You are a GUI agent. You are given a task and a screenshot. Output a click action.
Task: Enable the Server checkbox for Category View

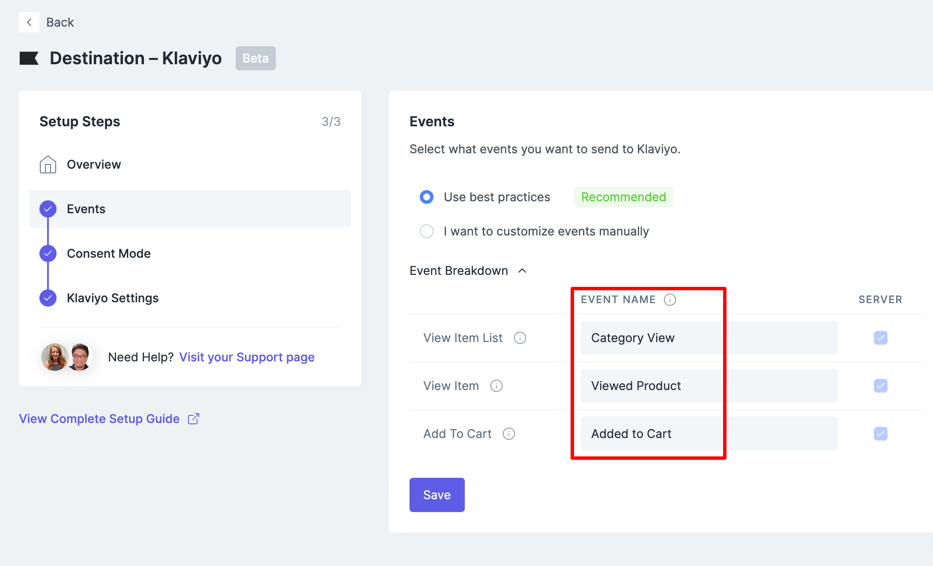click(880, 338)
